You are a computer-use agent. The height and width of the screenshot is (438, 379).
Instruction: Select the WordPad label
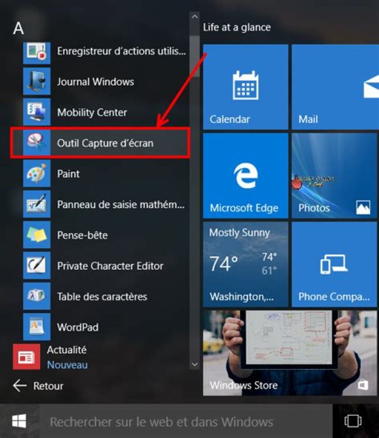pos(78,327)
